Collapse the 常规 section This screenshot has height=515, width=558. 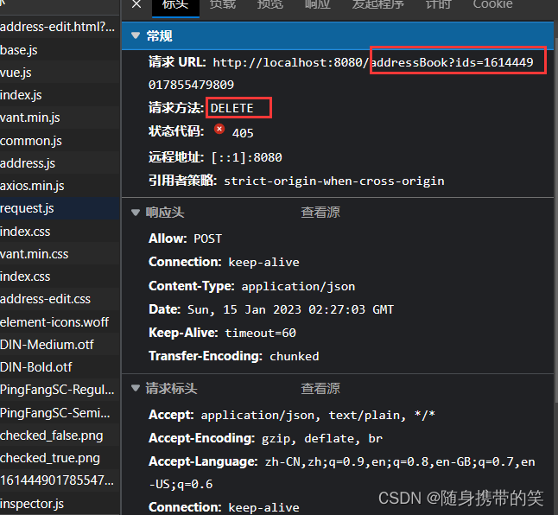pos(136,35)
